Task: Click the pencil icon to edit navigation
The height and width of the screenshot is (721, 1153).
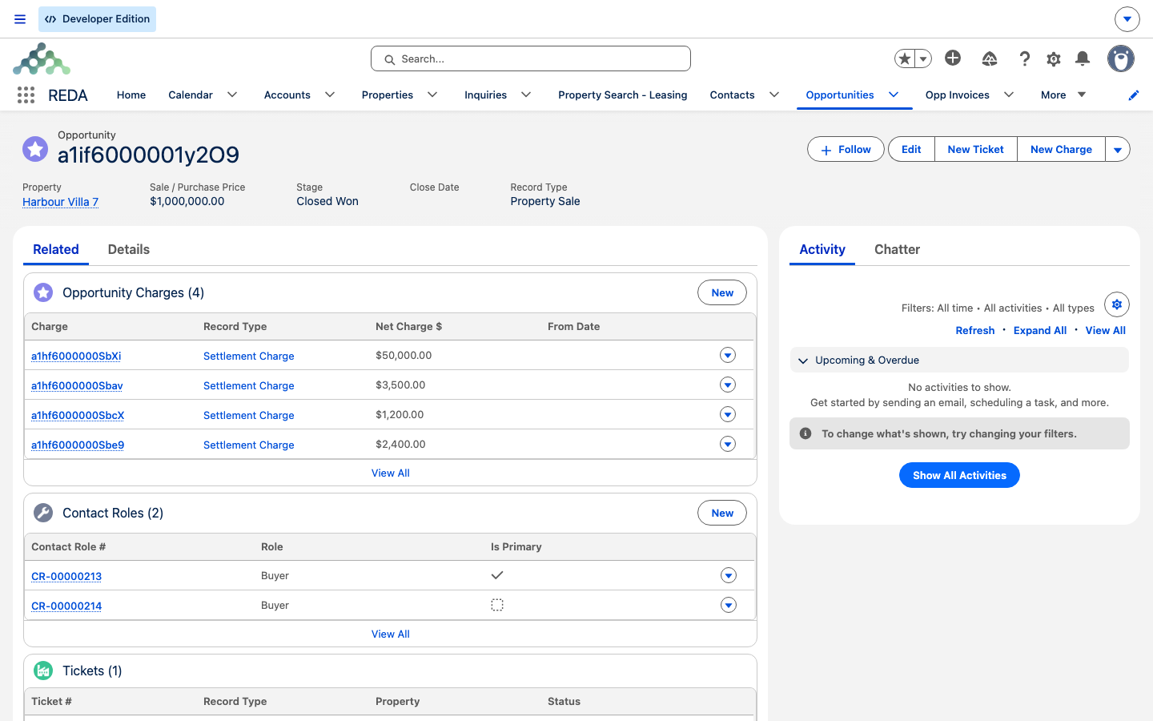Action: point(1134,95)
